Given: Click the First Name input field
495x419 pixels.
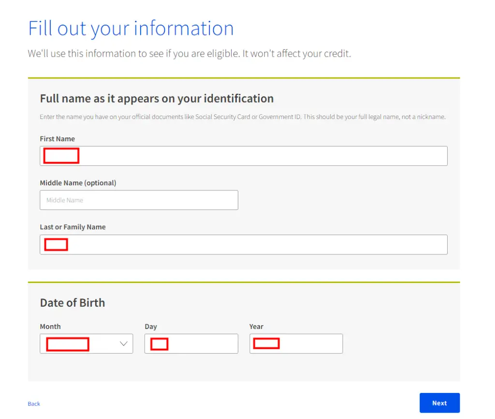Looking at the screenshot, I should tap(244, 156).
